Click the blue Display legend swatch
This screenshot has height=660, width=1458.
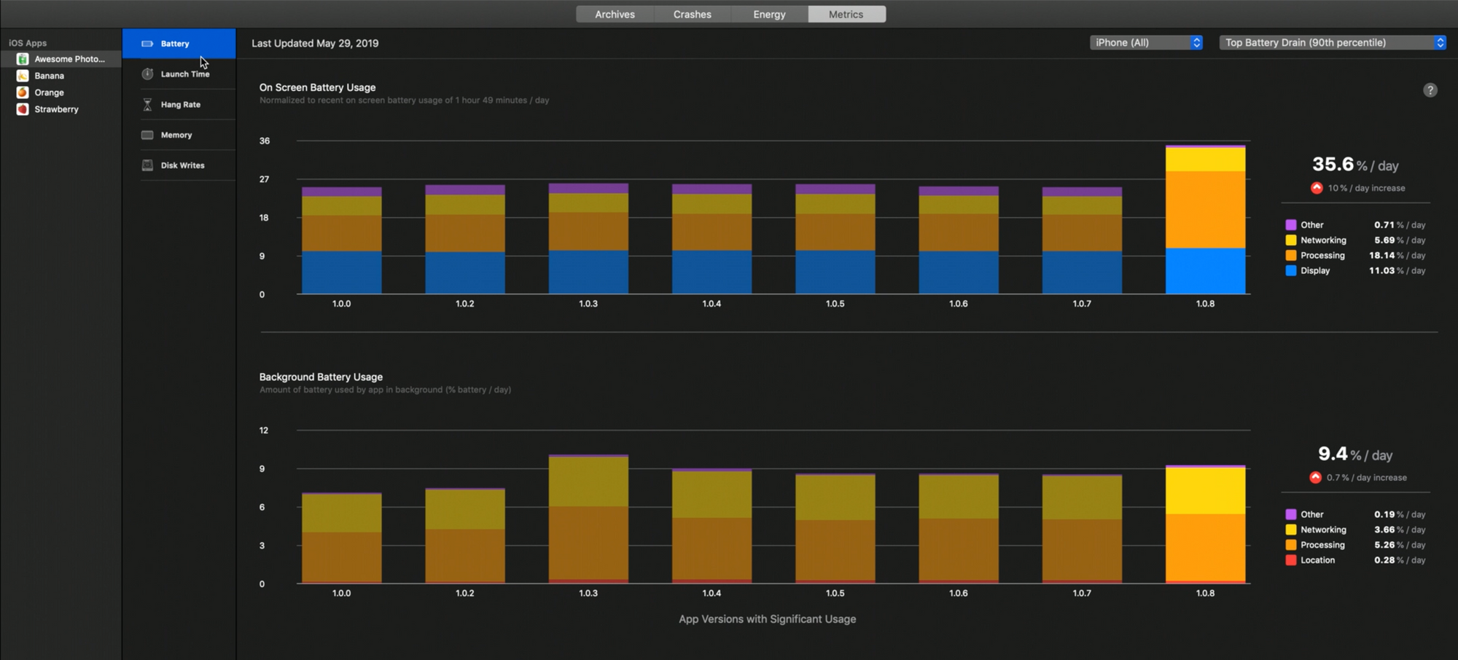(1291, 271)
